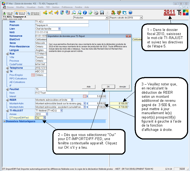Image resolution: width=190 pixels, height=171 pixels.
Task: Click the group icon beside Feuillet keyword
Action: tap(7, 89)
